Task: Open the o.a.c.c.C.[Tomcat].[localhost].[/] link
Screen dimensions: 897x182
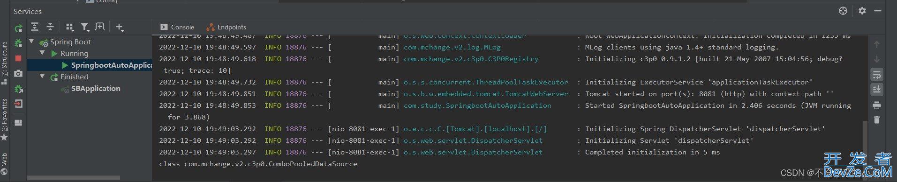Action: pos(475,129)
